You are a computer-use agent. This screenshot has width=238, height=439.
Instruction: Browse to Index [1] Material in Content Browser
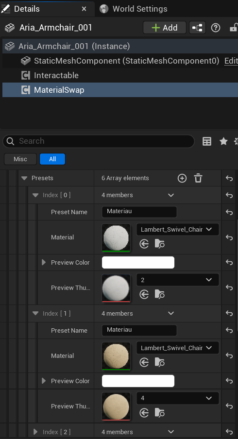[160, 363]
